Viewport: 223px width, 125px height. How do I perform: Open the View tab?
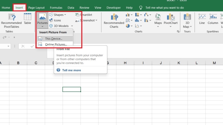pyautogui.click(x=98, y=8)
